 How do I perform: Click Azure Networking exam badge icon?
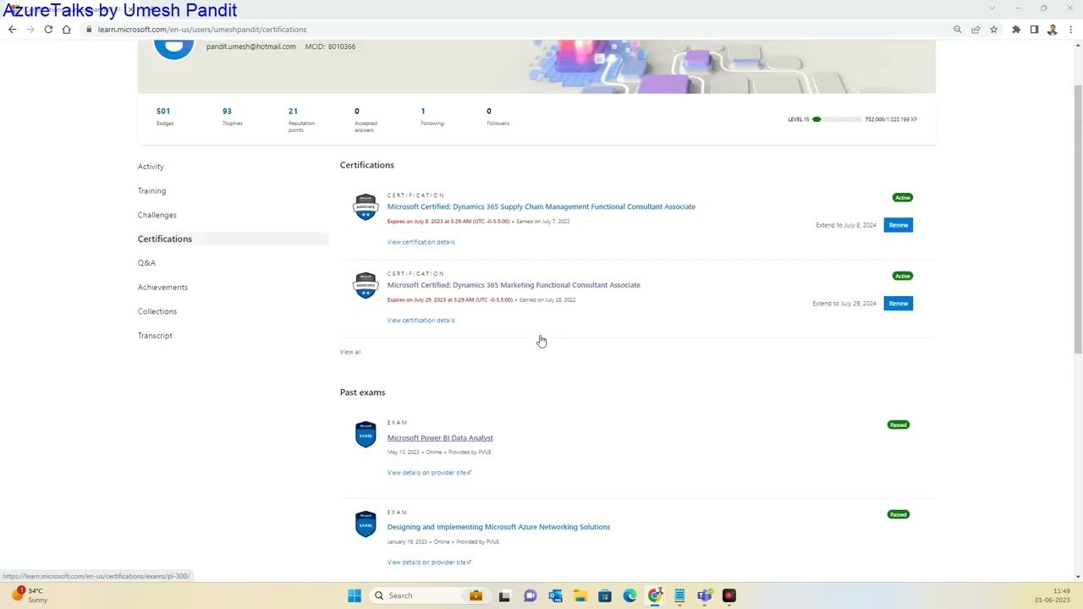click(366, 524)
